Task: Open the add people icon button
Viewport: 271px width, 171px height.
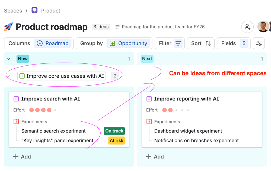Action: (x=247, y=27)
